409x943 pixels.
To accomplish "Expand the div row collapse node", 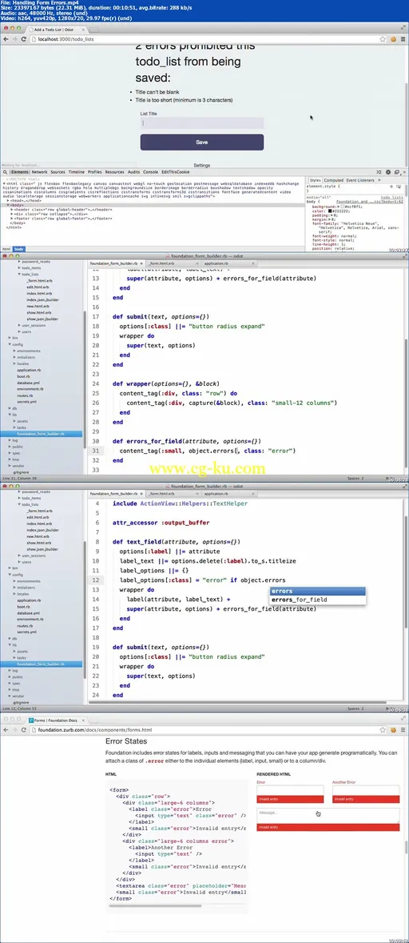I will coord(10,214).
